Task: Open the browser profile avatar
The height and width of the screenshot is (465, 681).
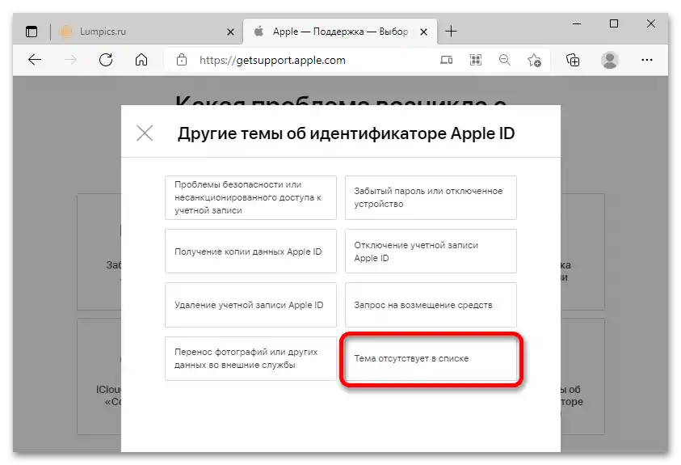Action: coord(610,60)
